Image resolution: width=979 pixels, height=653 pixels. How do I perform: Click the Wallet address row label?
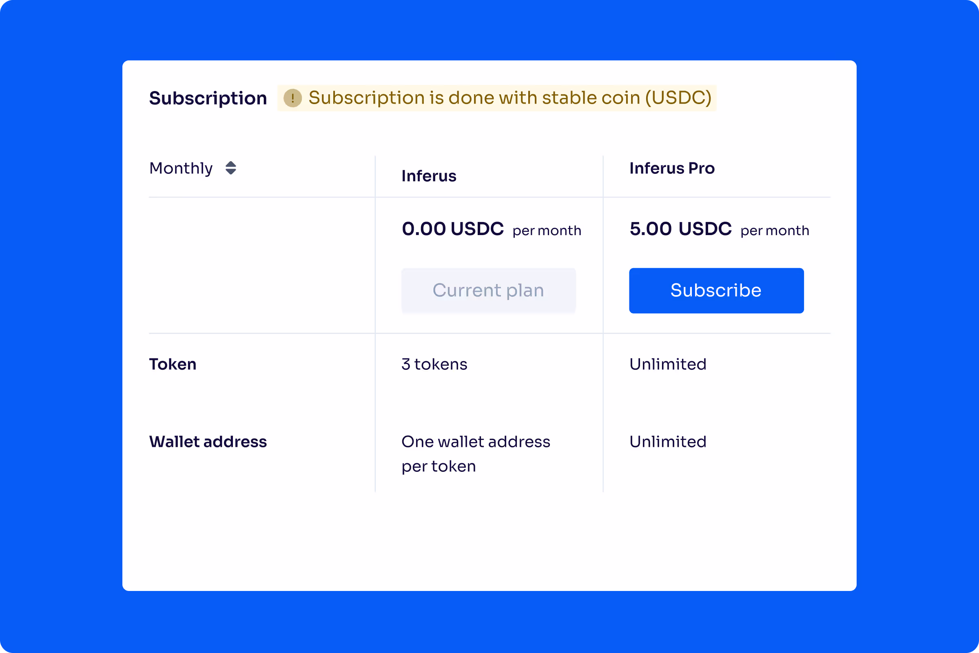click(208, 442)
